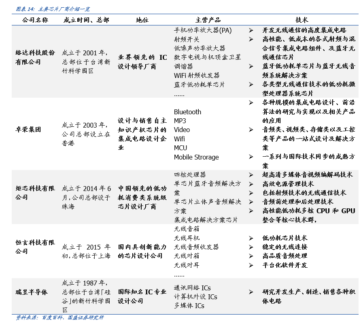Select the text "高效电源管理技术"
Image resolution: width=361 pixels, height=321 pixels.
(x=288, y=184)
